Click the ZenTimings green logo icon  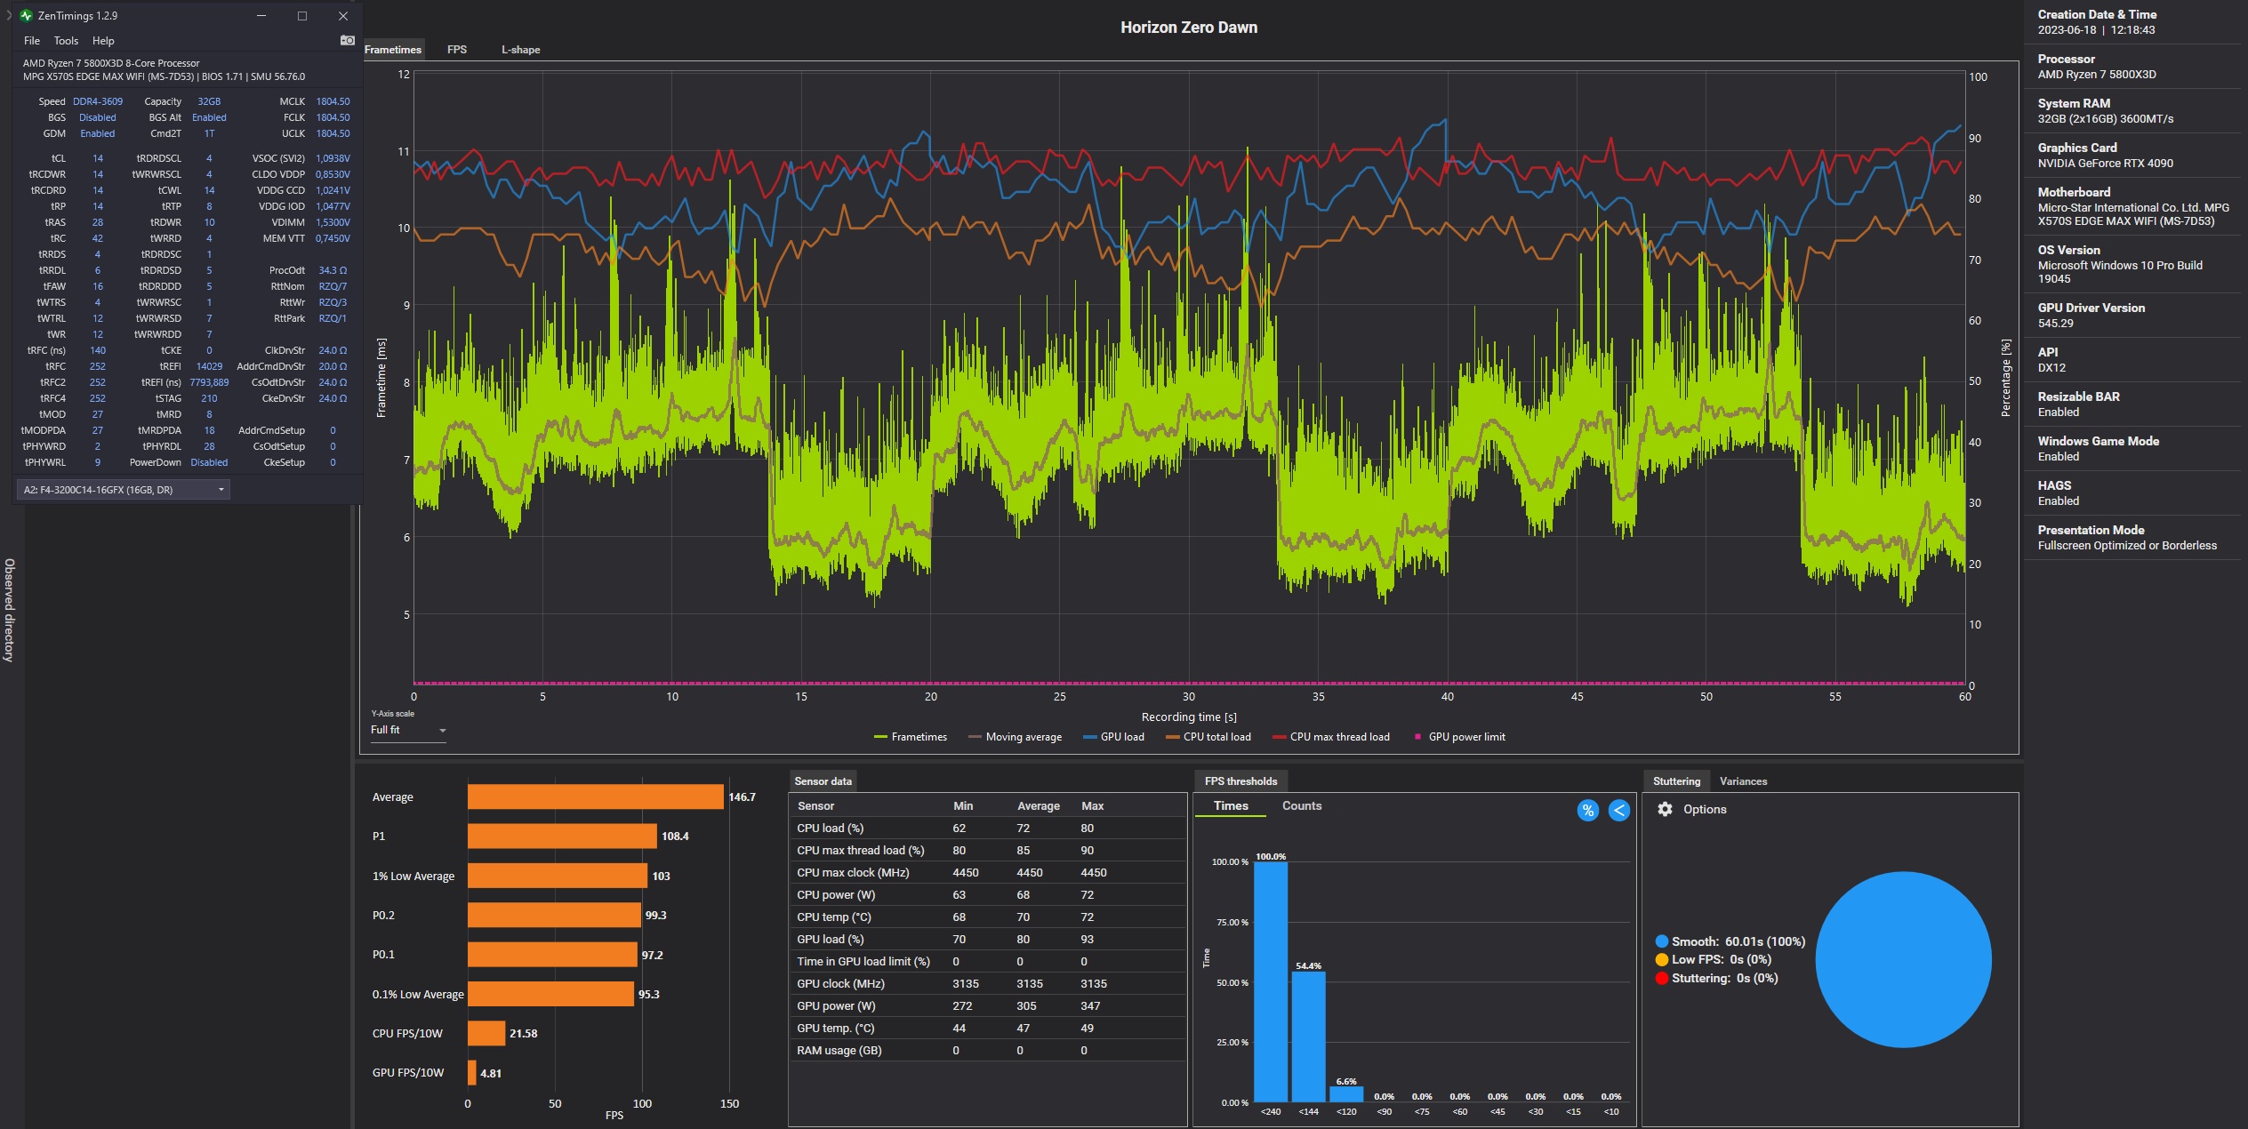[26, 15]
